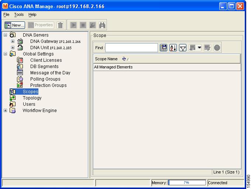Click the greyed round stop icon
Image resolution: width=251 pixels, height=189 pixels.
(217, 48)
